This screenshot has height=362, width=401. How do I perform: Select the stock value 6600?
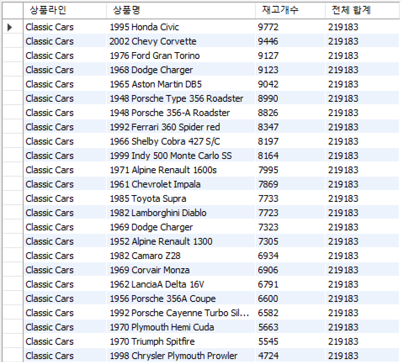268,299
